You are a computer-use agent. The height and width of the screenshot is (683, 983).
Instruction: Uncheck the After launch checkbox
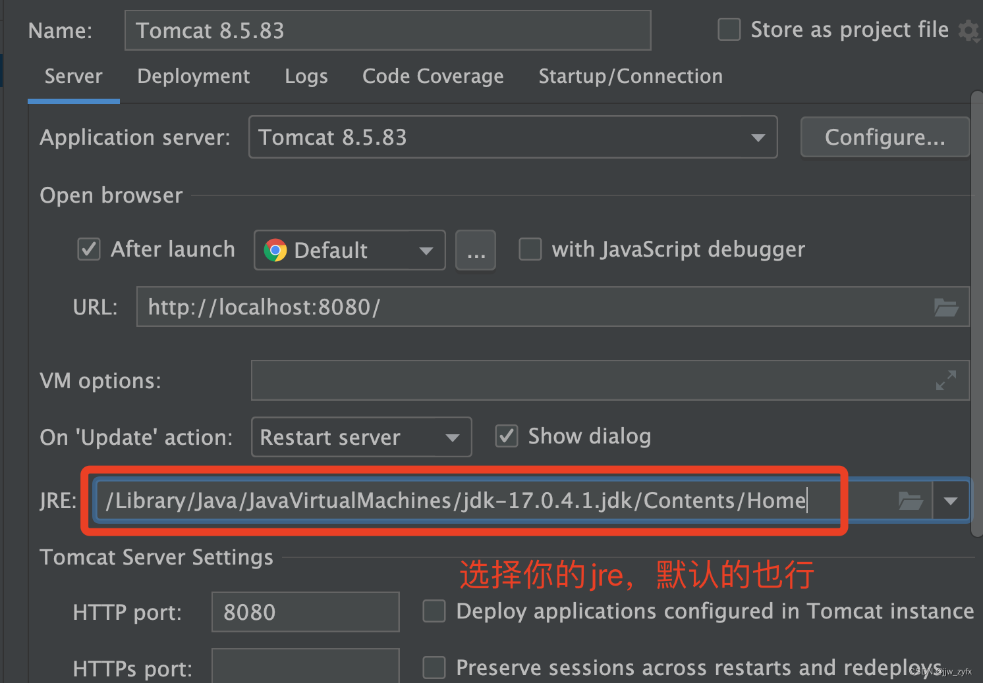89,249
